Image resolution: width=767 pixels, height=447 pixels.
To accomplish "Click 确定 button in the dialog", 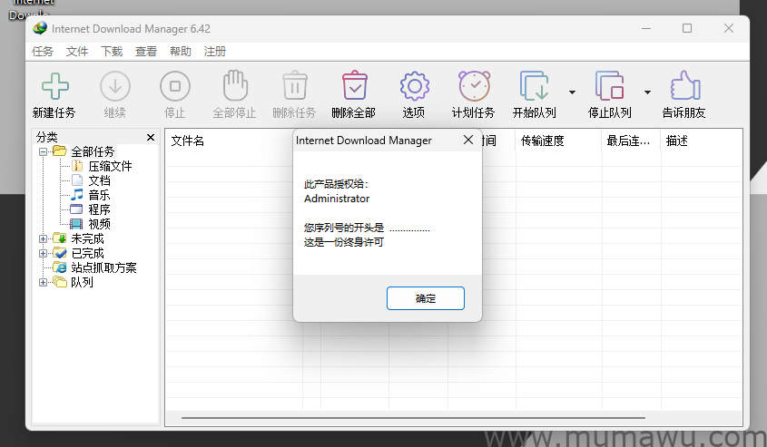I will (x=426, y=298).
